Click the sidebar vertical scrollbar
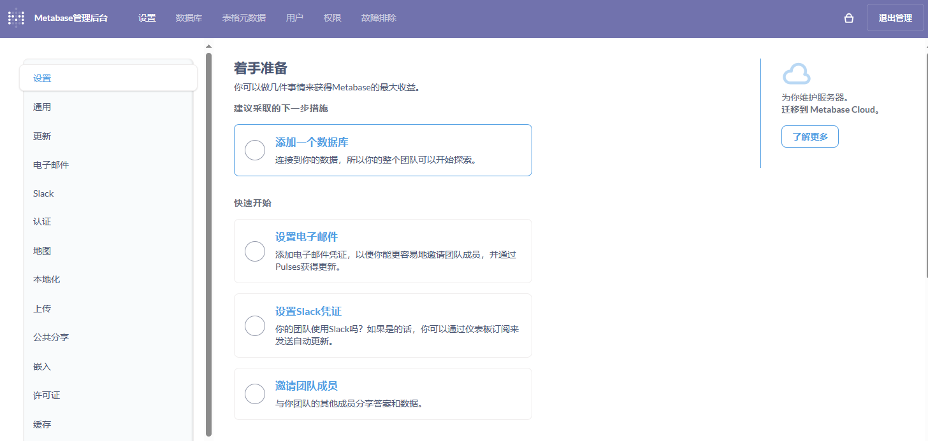Image resolution: width=928 pixels, height=441 pixels. click(208, 242)
